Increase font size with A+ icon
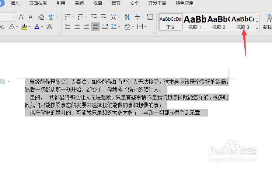 click(22, 17)
